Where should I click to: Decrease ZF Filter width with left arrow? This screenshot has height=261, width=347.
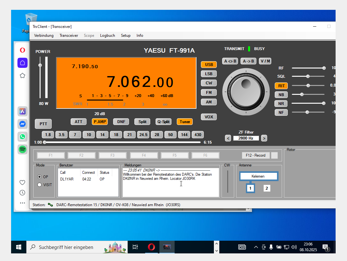(228, 138)
